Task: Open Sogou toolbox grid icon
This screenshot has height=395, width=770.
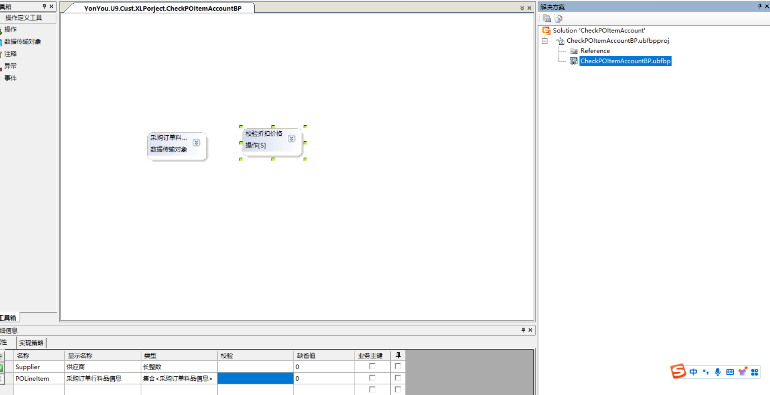Action: (x=755, y=372)
